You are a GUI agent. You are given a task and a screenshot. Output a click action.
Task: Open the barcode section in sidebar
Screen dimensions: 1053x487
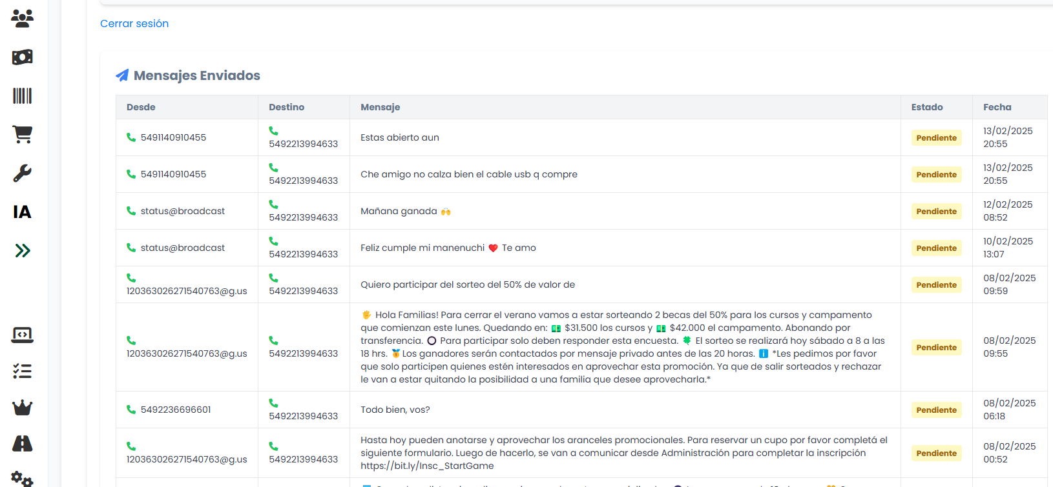pos(22,96)
